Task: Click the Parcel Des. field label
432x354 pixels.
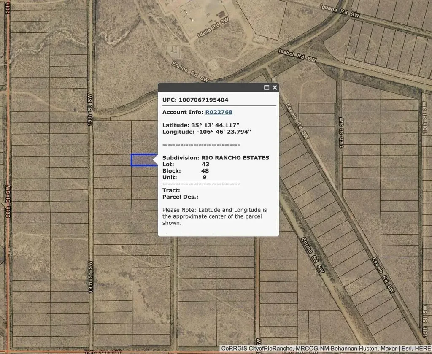Action: 180,197
